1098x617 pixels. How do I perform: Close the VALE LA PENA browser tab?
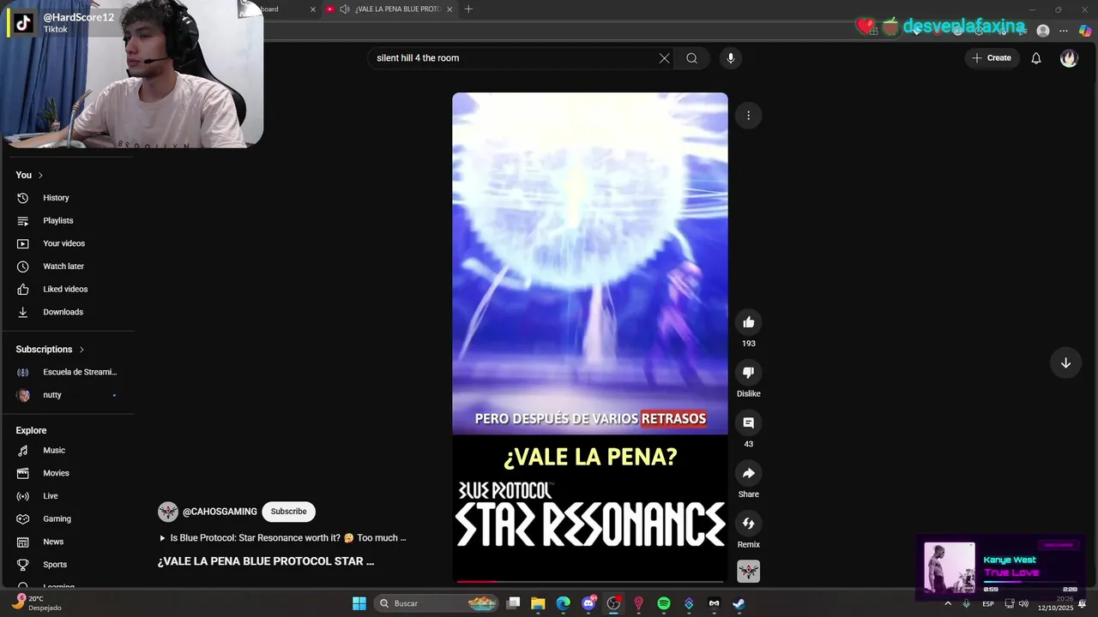point(449,9)
